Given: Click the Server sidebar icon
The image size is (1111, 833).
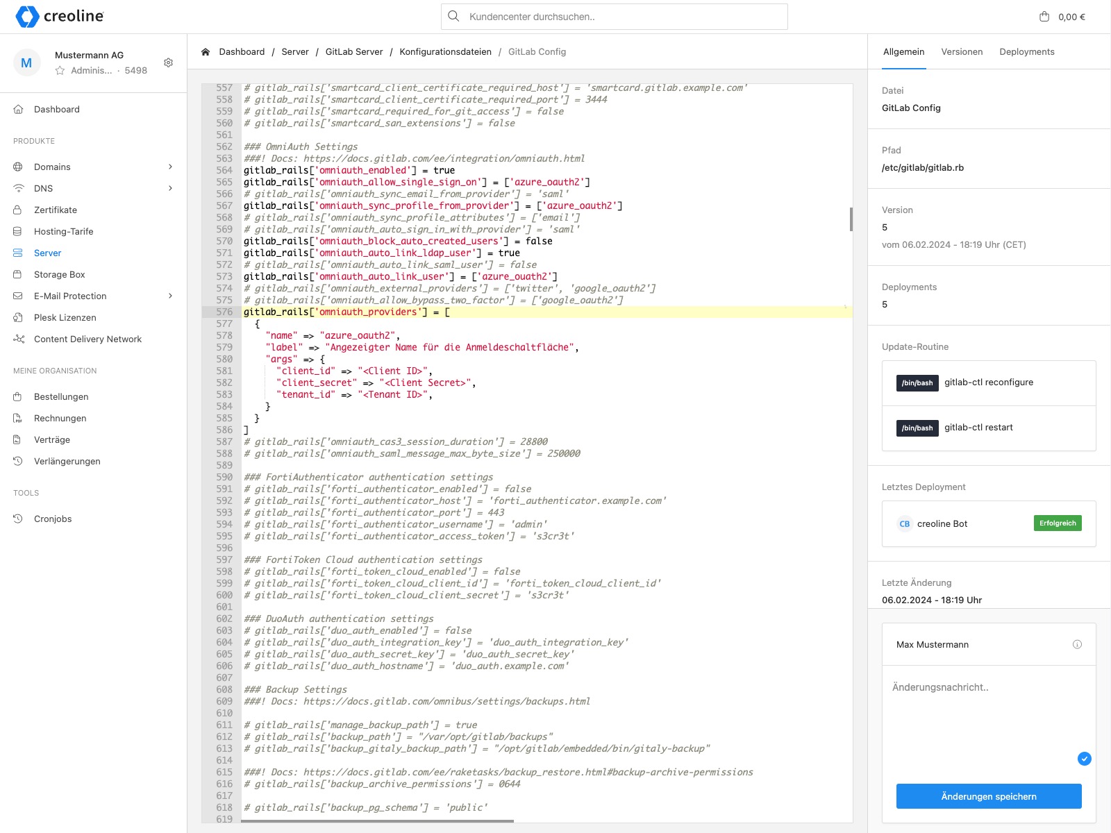Looking at the screenshot, I should pos(18,253).
